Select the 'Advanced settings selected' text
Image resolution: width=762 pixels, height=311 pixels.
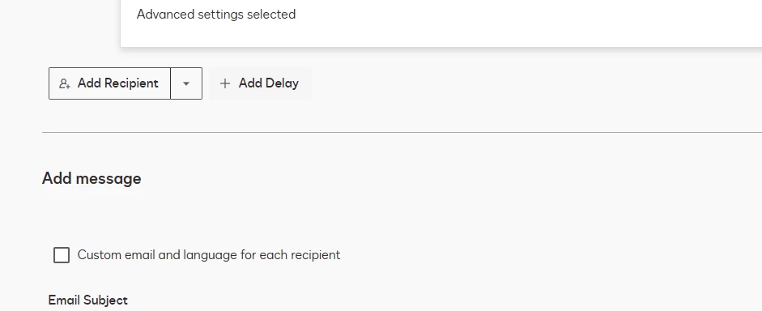click(216, 14)
